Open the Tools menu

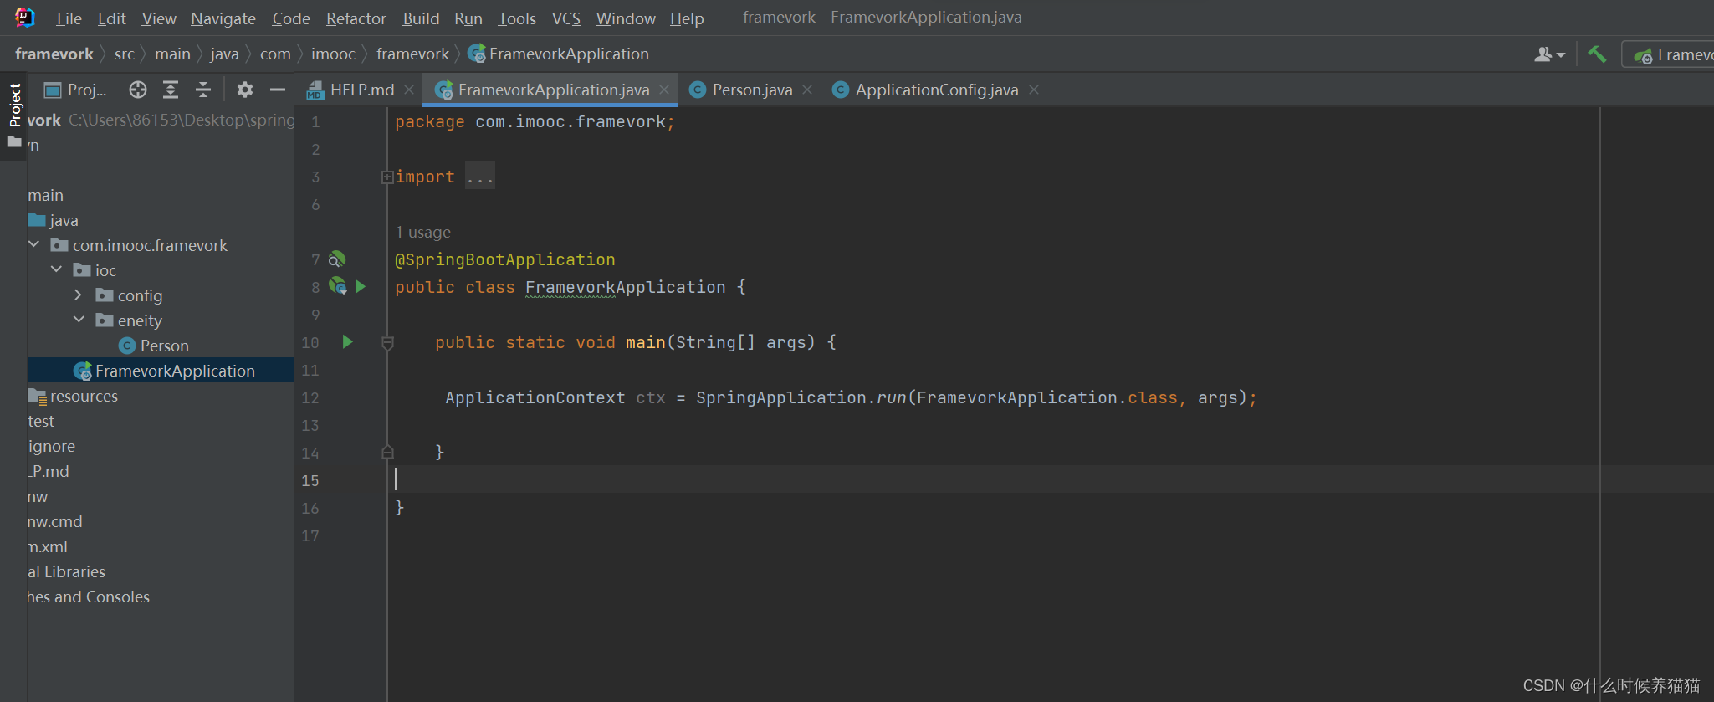tap(517, 18)
